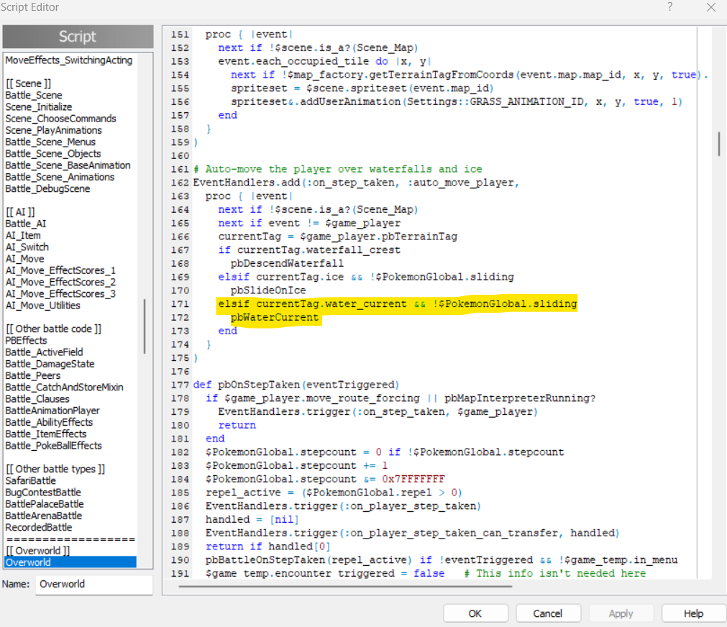
Task: Open the PBEffects script
Action: click(x=26, y=340)
